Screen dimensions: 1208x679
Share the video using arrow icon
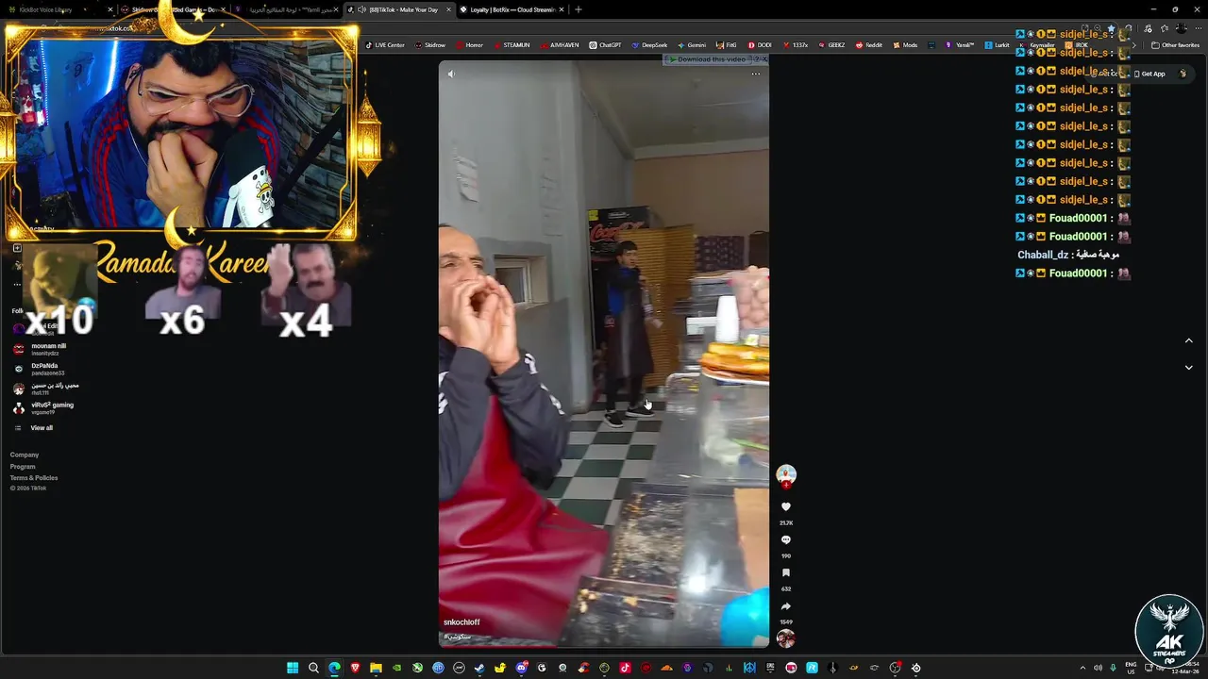click(785, 606)
